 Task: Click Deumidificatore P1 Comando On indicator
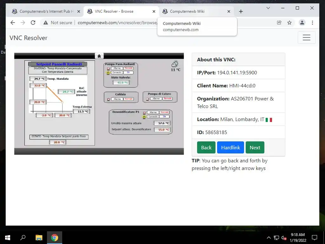[164, 117]
